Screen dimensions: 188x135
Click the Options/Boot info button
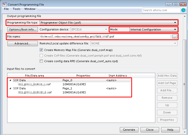[23, 29]
